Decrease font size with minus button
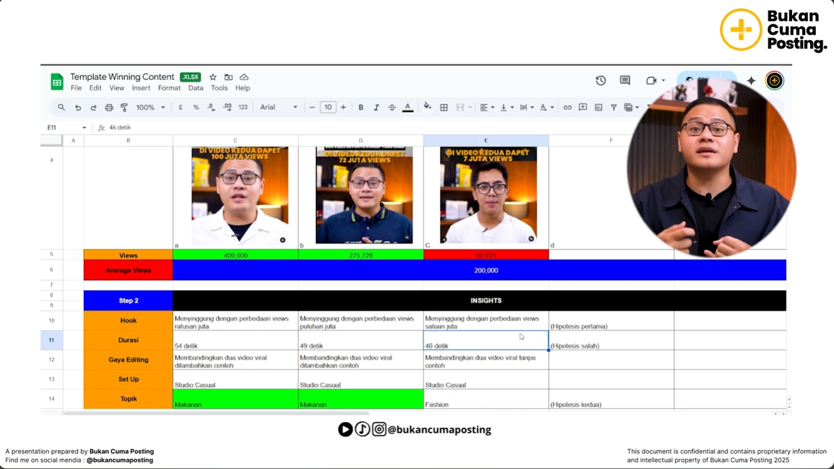834x469 pixels. pos(312,108)
